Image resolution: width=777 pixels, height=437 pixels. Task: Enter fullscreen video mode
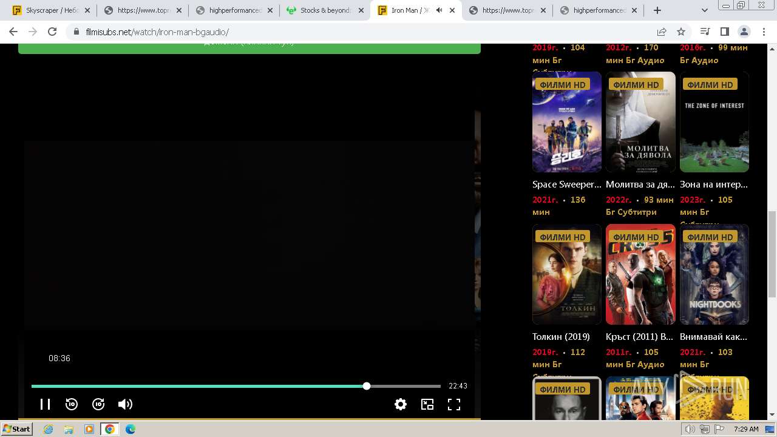pos(454,404)
